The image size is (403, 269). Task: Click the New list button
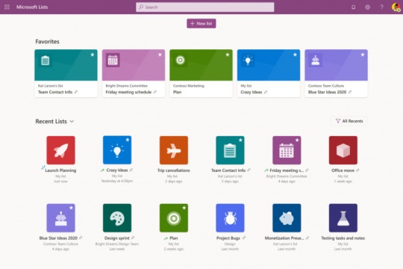click(201, 23)
